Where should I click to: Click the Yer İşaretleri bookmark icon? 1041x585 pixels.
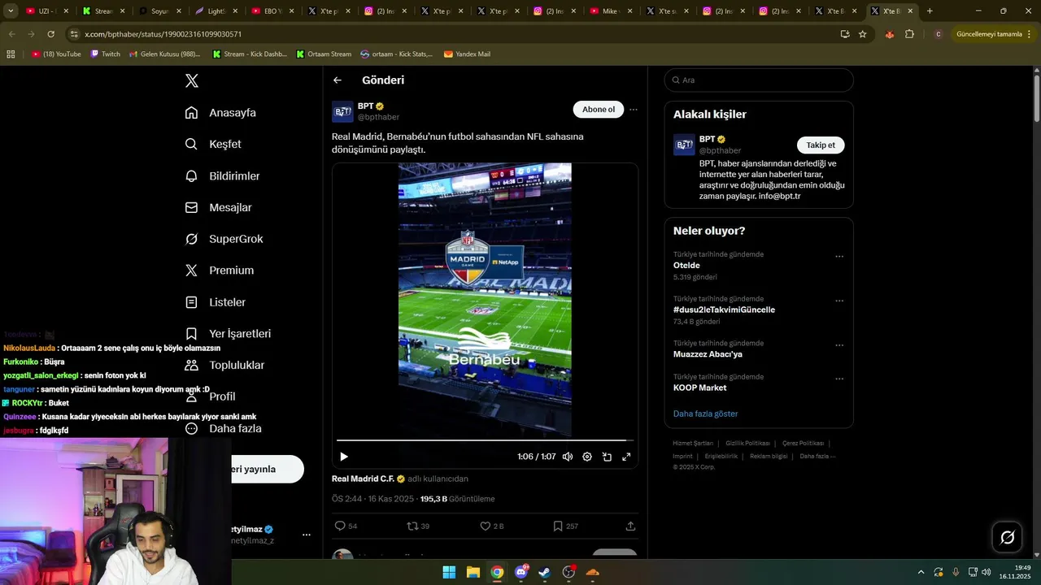(x=191, y=334)
